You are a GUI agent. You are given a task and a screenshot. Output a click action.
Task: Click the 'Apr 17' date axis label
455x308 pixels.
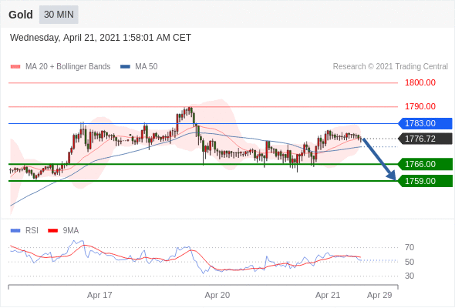(x=99, y=295)
